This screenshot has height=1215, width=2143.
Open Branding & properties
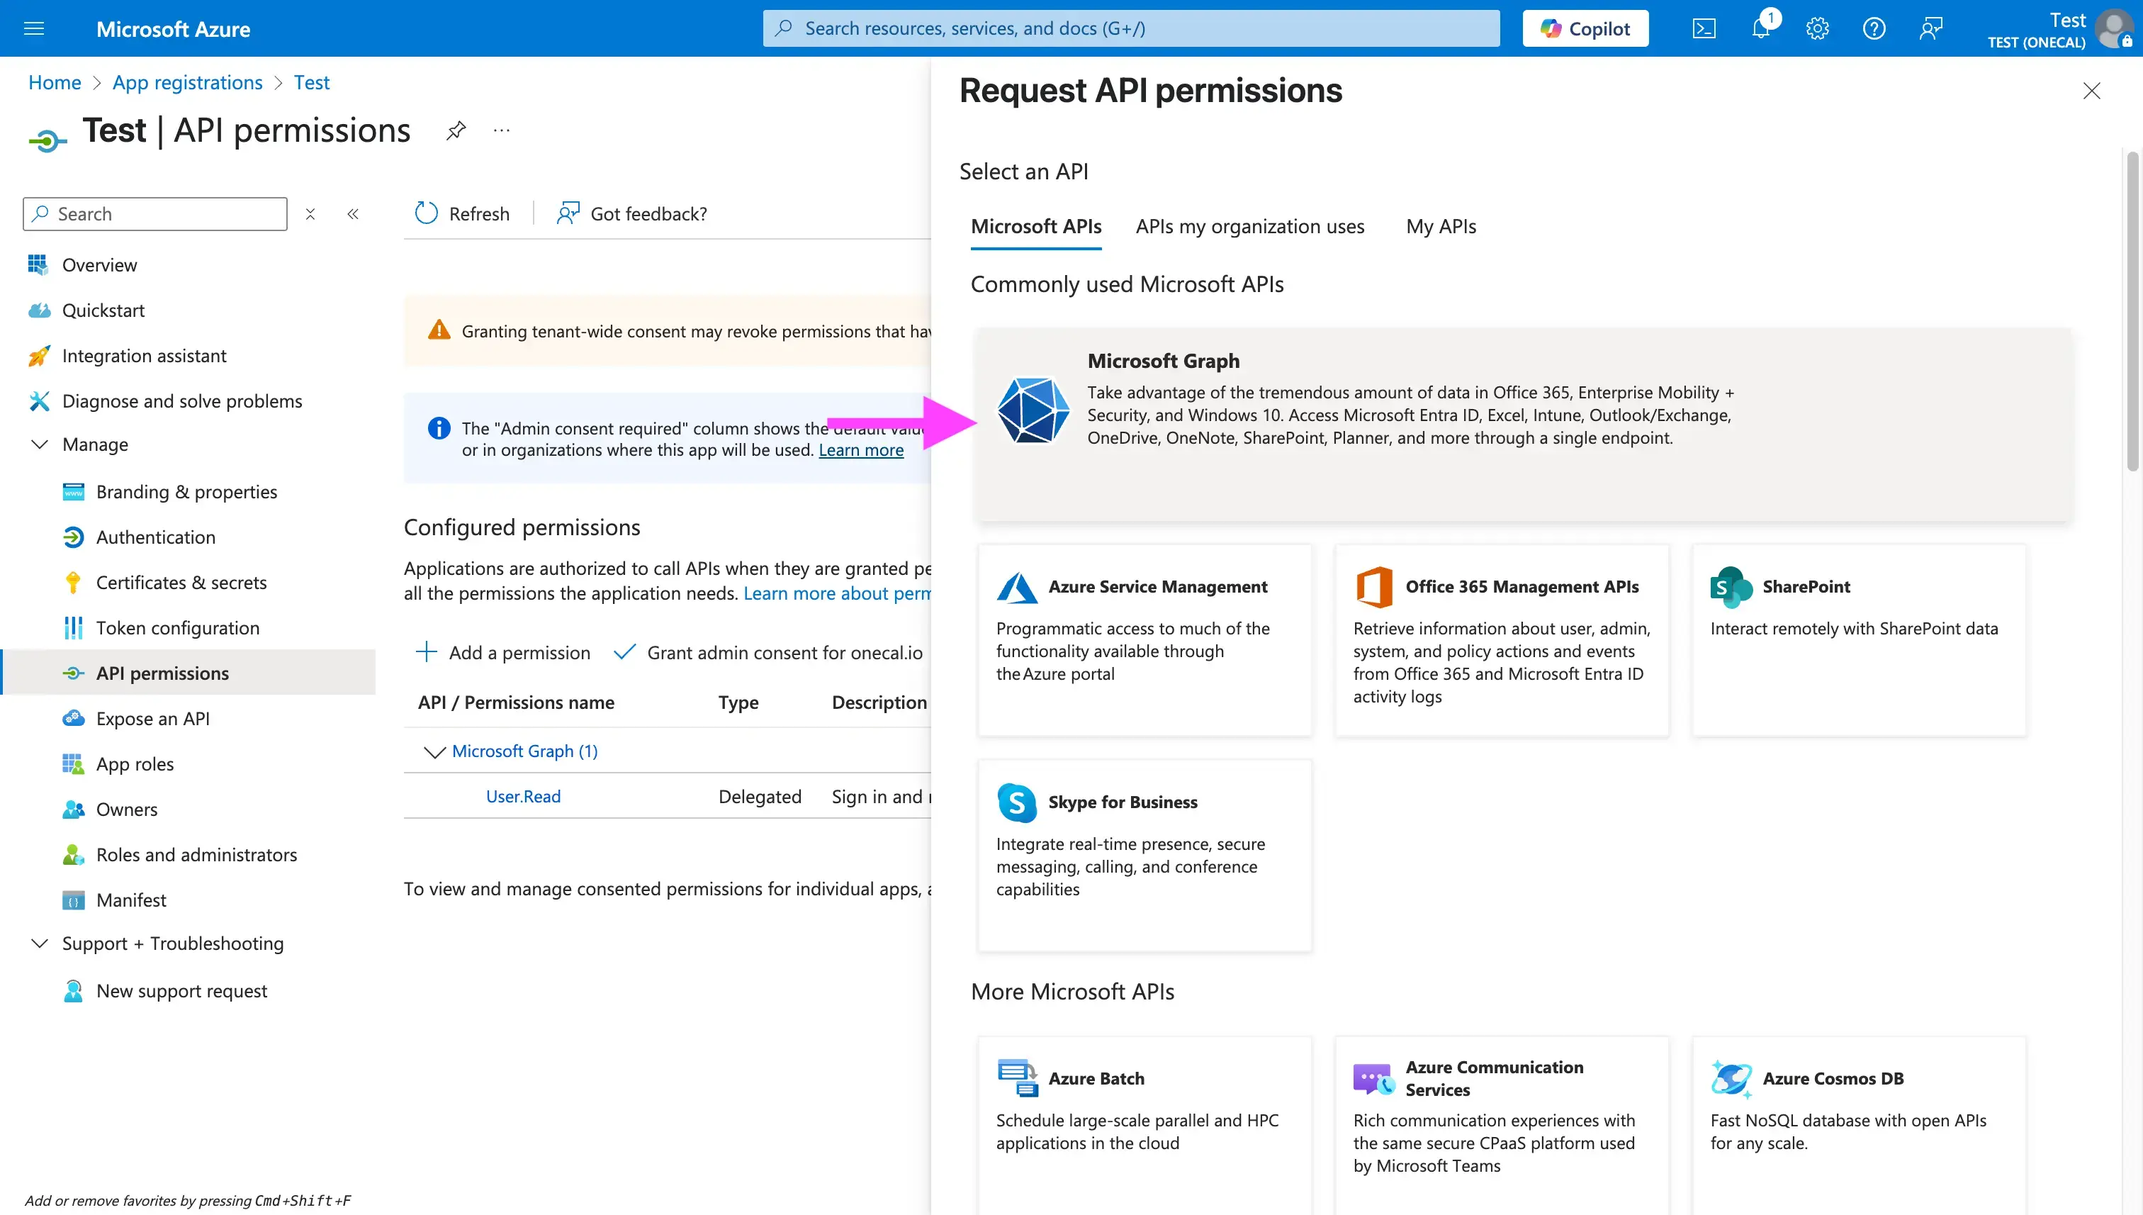(x=186, y=491)
